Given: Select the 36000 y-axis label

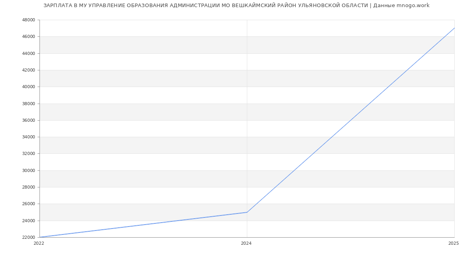Looking at the screenshot, I should (29, 121).
